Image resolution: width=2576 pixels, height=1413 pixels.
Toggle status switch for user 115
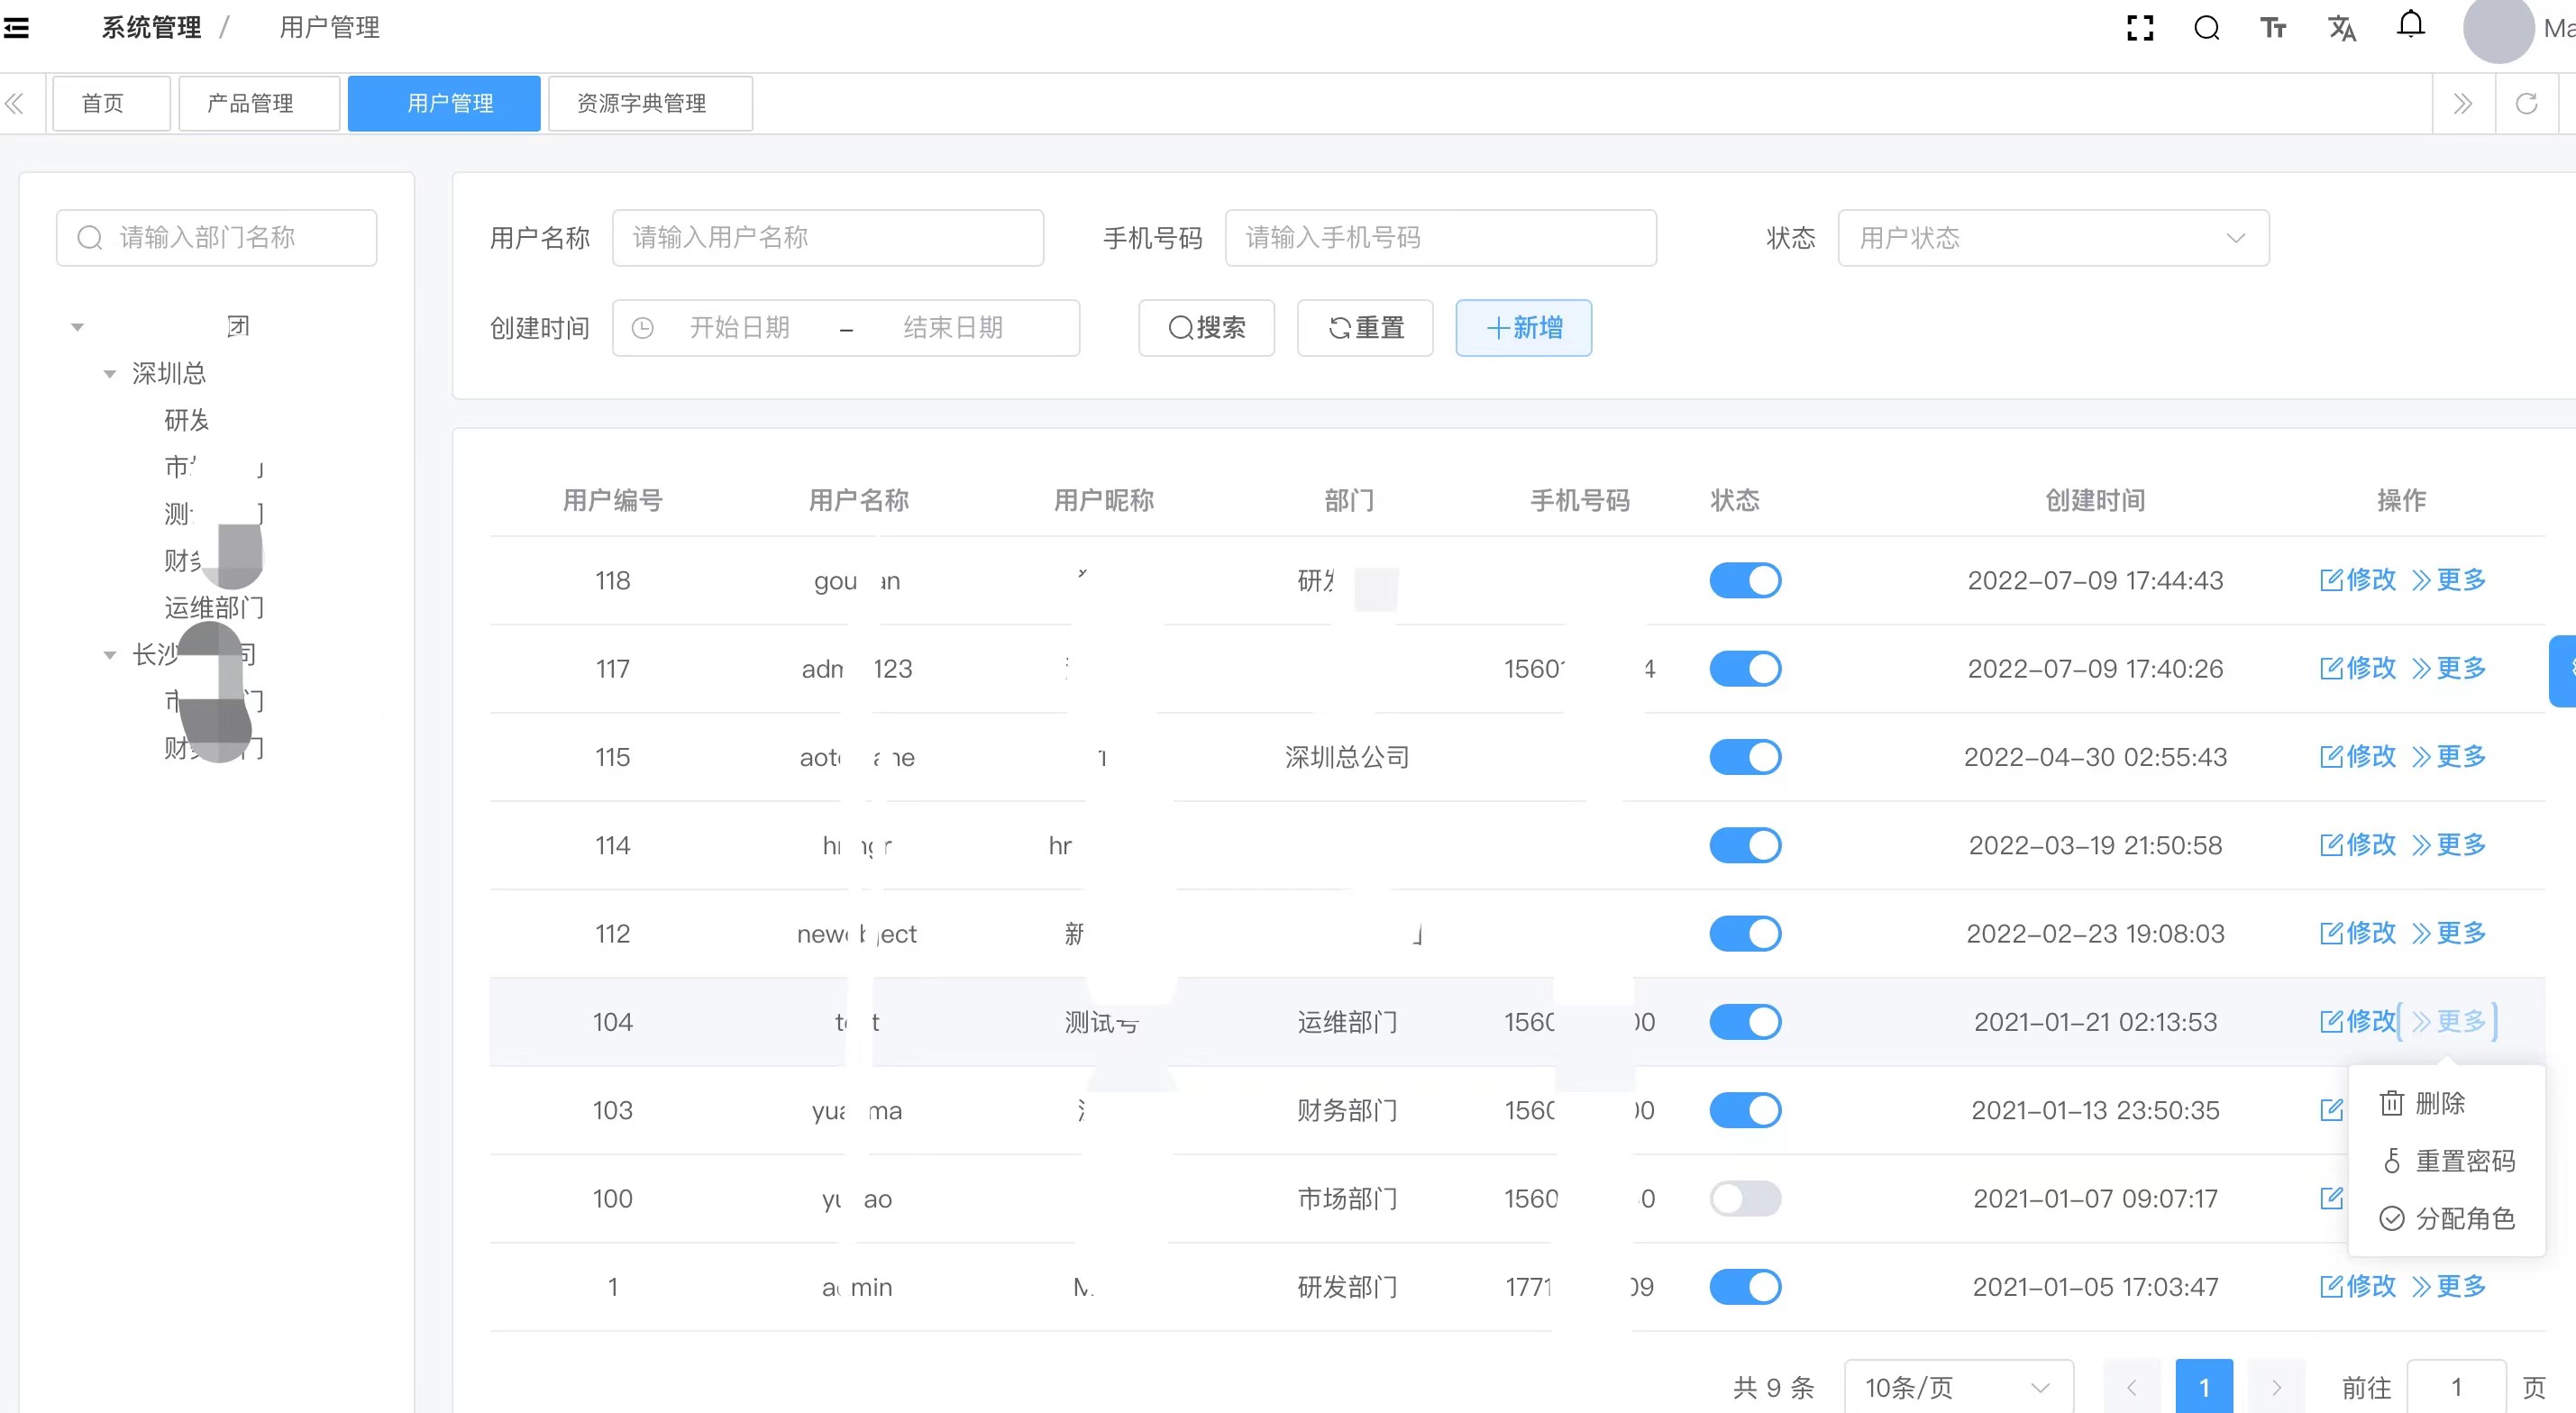click(1745, 757)
